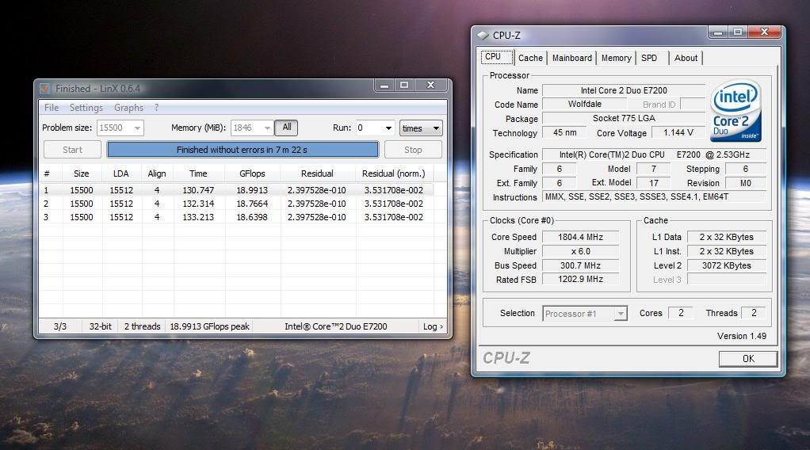Screen dimensions: 810x450
Task: Expand the Run count dropdown
Action: click(388, 128)
